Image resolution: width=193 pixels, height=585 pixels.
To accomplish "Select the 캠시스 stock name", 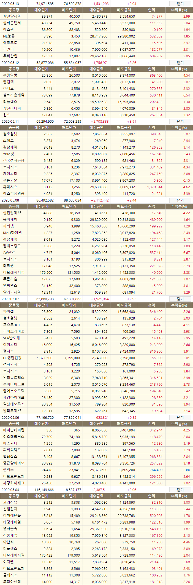I will [x=8, y=351].
